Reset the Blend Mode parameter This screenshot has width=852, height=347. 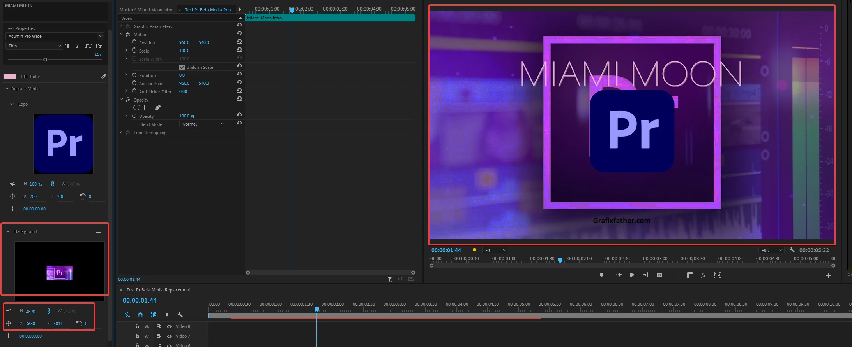tap(239, 123)
